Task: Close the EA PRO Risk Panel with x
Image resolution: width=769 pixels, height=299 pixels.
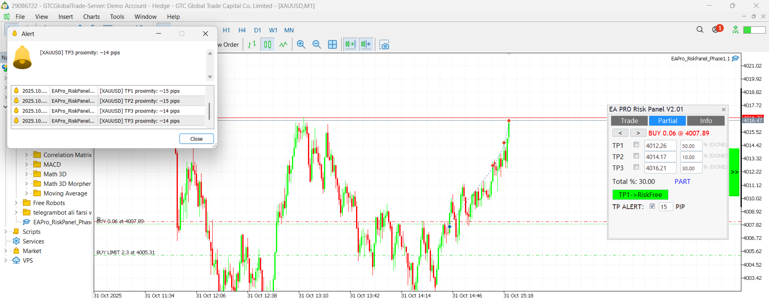Action: click(724, 110)
